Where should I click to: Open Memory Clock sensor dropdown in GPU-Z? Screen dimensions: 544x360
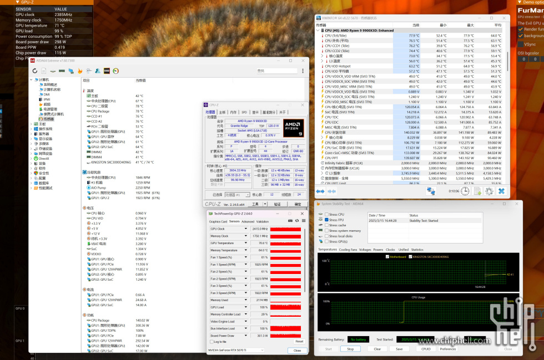[x=245, y=236]
